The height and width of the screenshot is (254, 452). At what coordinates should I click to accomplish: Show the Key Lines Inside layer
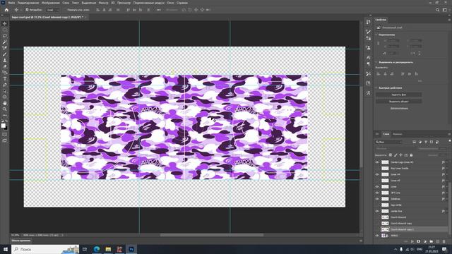[x=377, y=168]
